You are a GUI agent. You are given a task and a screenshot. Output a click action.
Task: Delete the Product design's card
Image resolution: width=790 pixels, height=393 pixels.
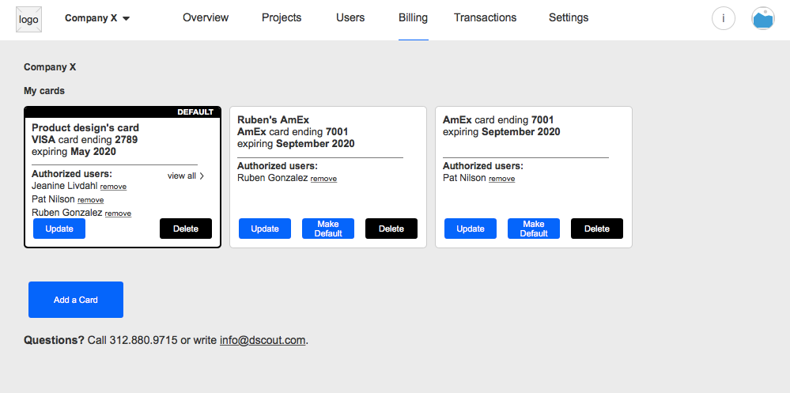[186, 229]
